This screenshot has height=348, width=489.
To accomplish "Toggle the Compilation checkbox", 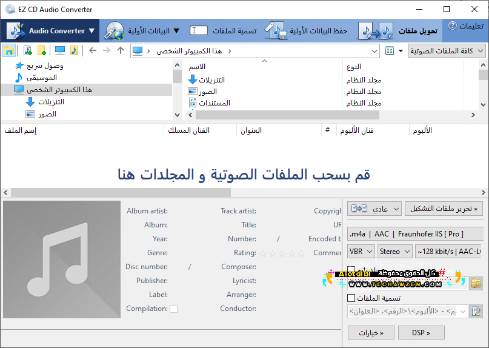I will 174,309.
